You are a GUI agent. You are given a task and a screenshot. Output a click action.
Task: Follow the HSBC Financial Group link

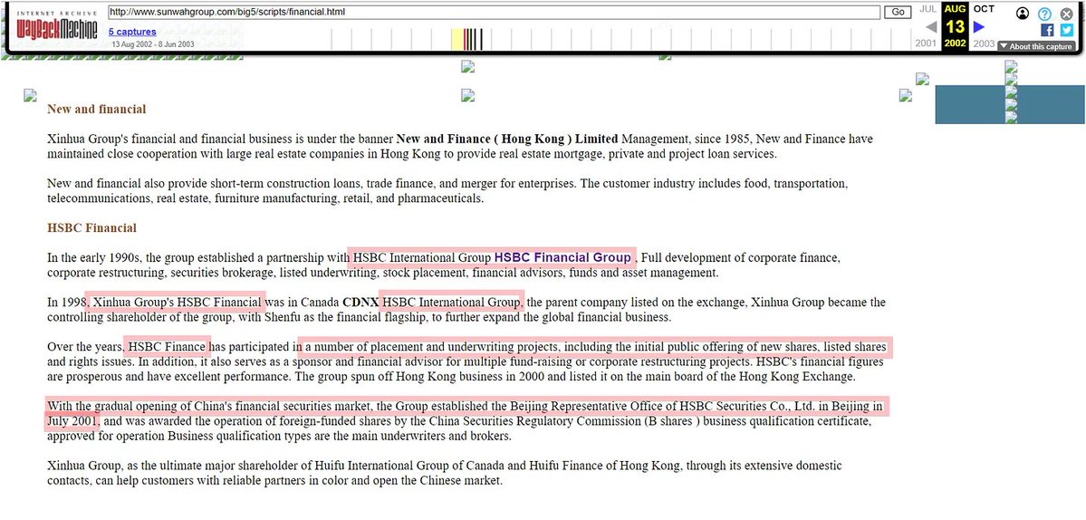(562, 257)
